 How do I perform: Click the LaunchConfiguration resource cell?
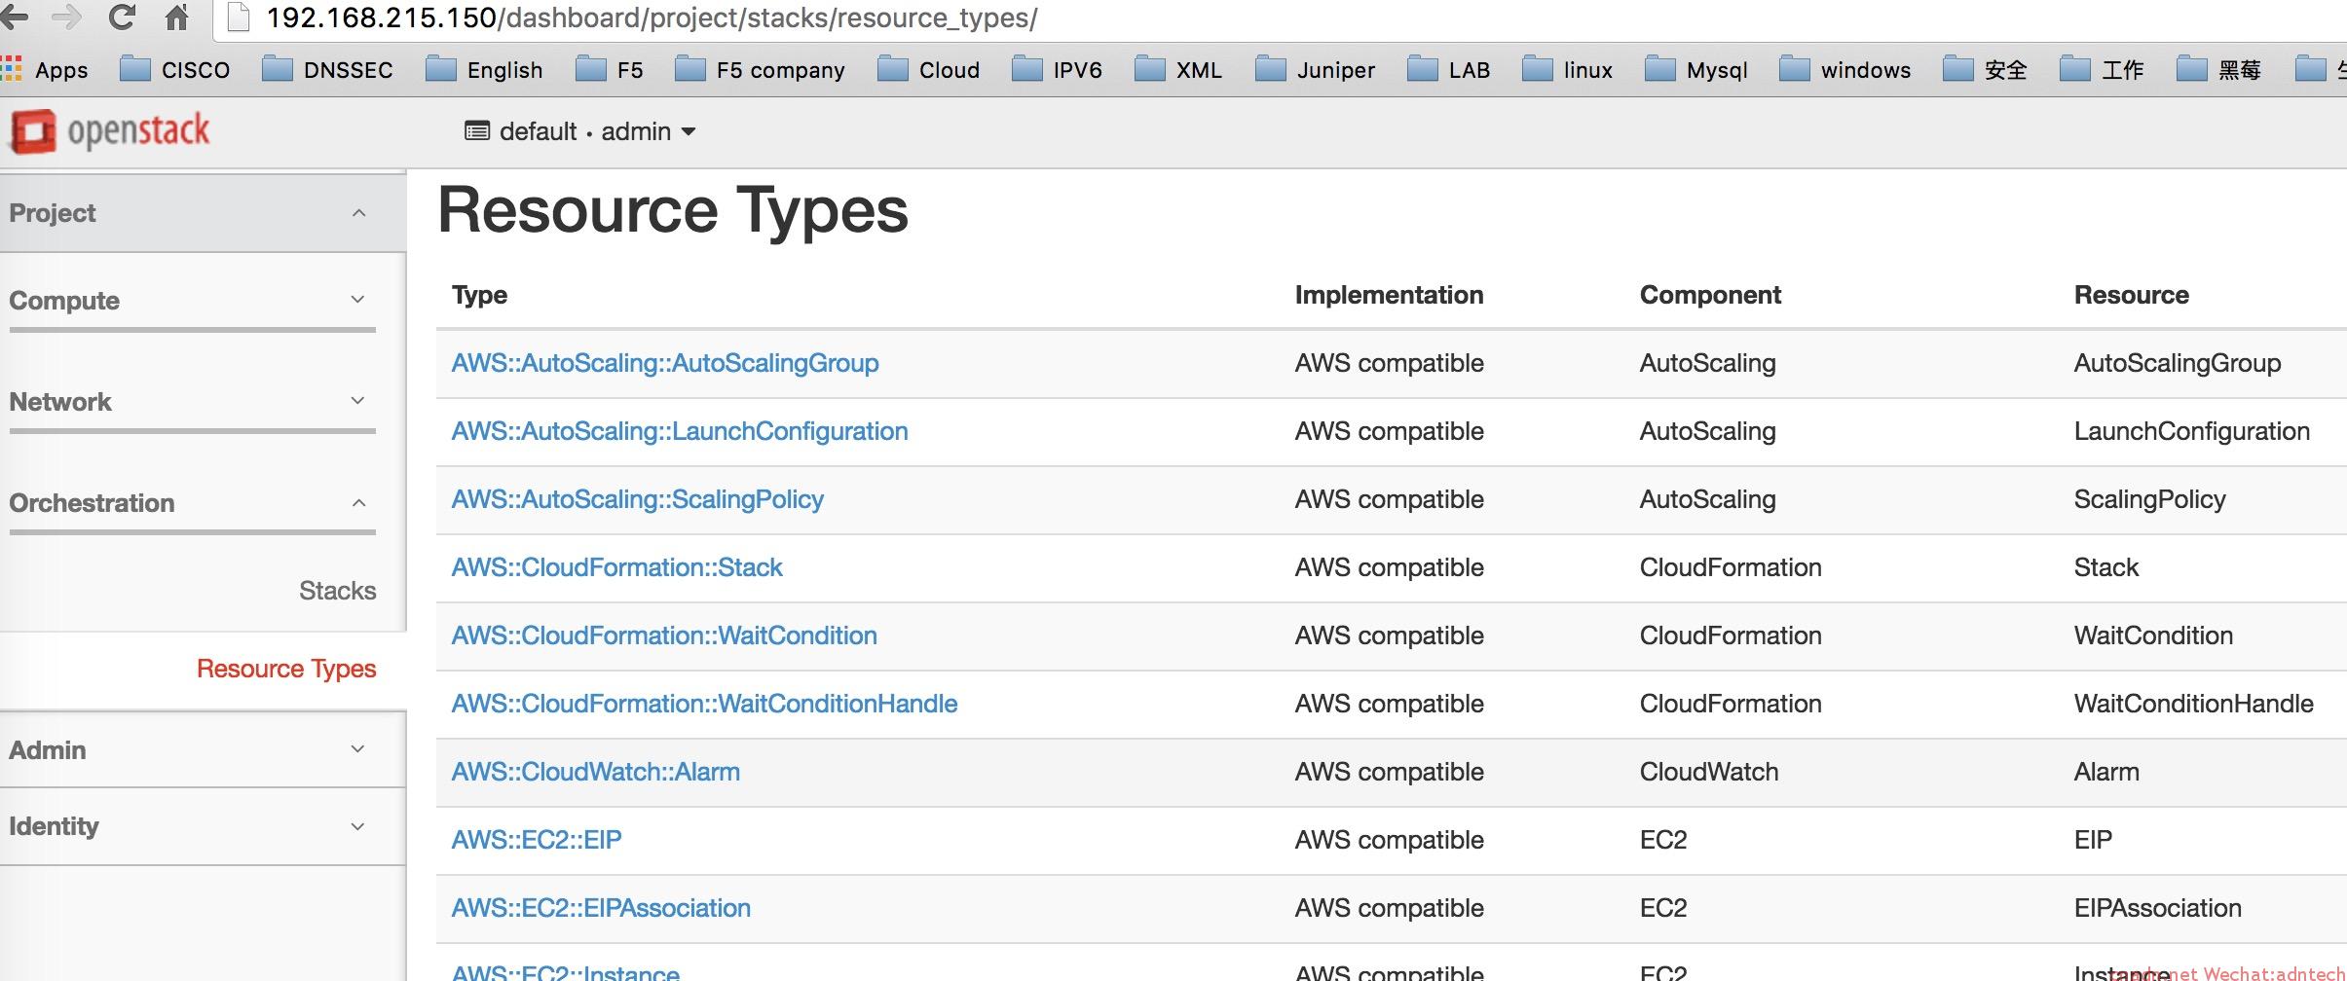pos(2191,431)
